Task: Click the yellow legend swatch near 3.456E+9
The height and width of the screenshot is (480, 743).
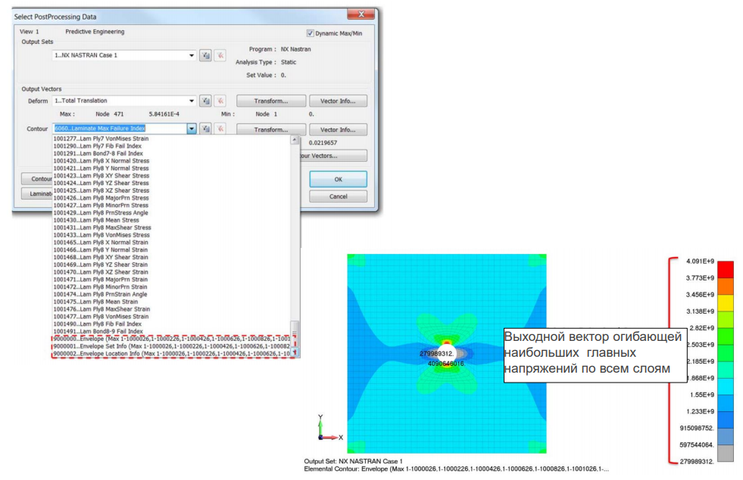Action: pos(726,302)
